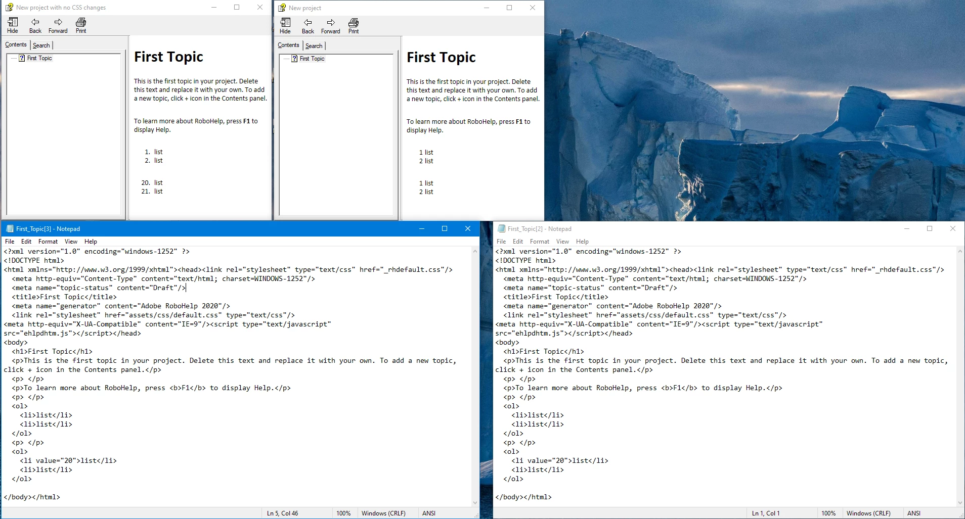Click <title>First Topic</title> line in First_Topic[3] Notepad
Screen dimensions: 965x519
point(64,297)
